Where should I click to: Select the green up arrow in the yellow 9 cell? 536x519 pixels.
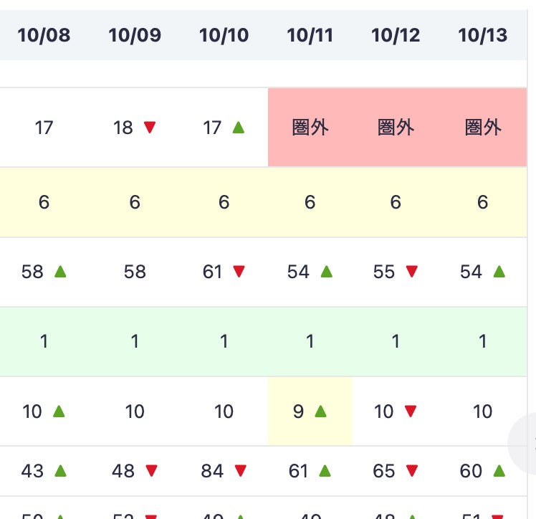point(320,411)
